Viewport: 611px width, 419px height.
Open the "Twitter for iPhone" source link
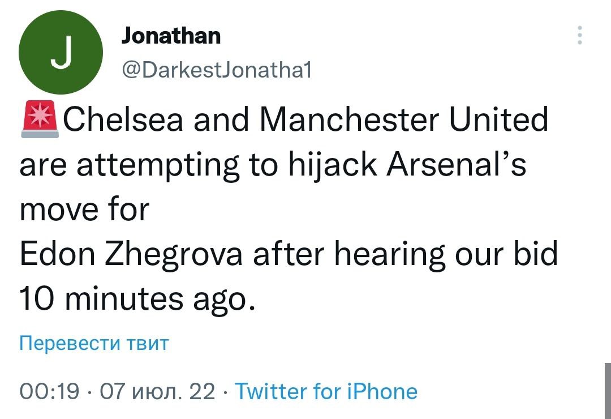tap(326, 391)
